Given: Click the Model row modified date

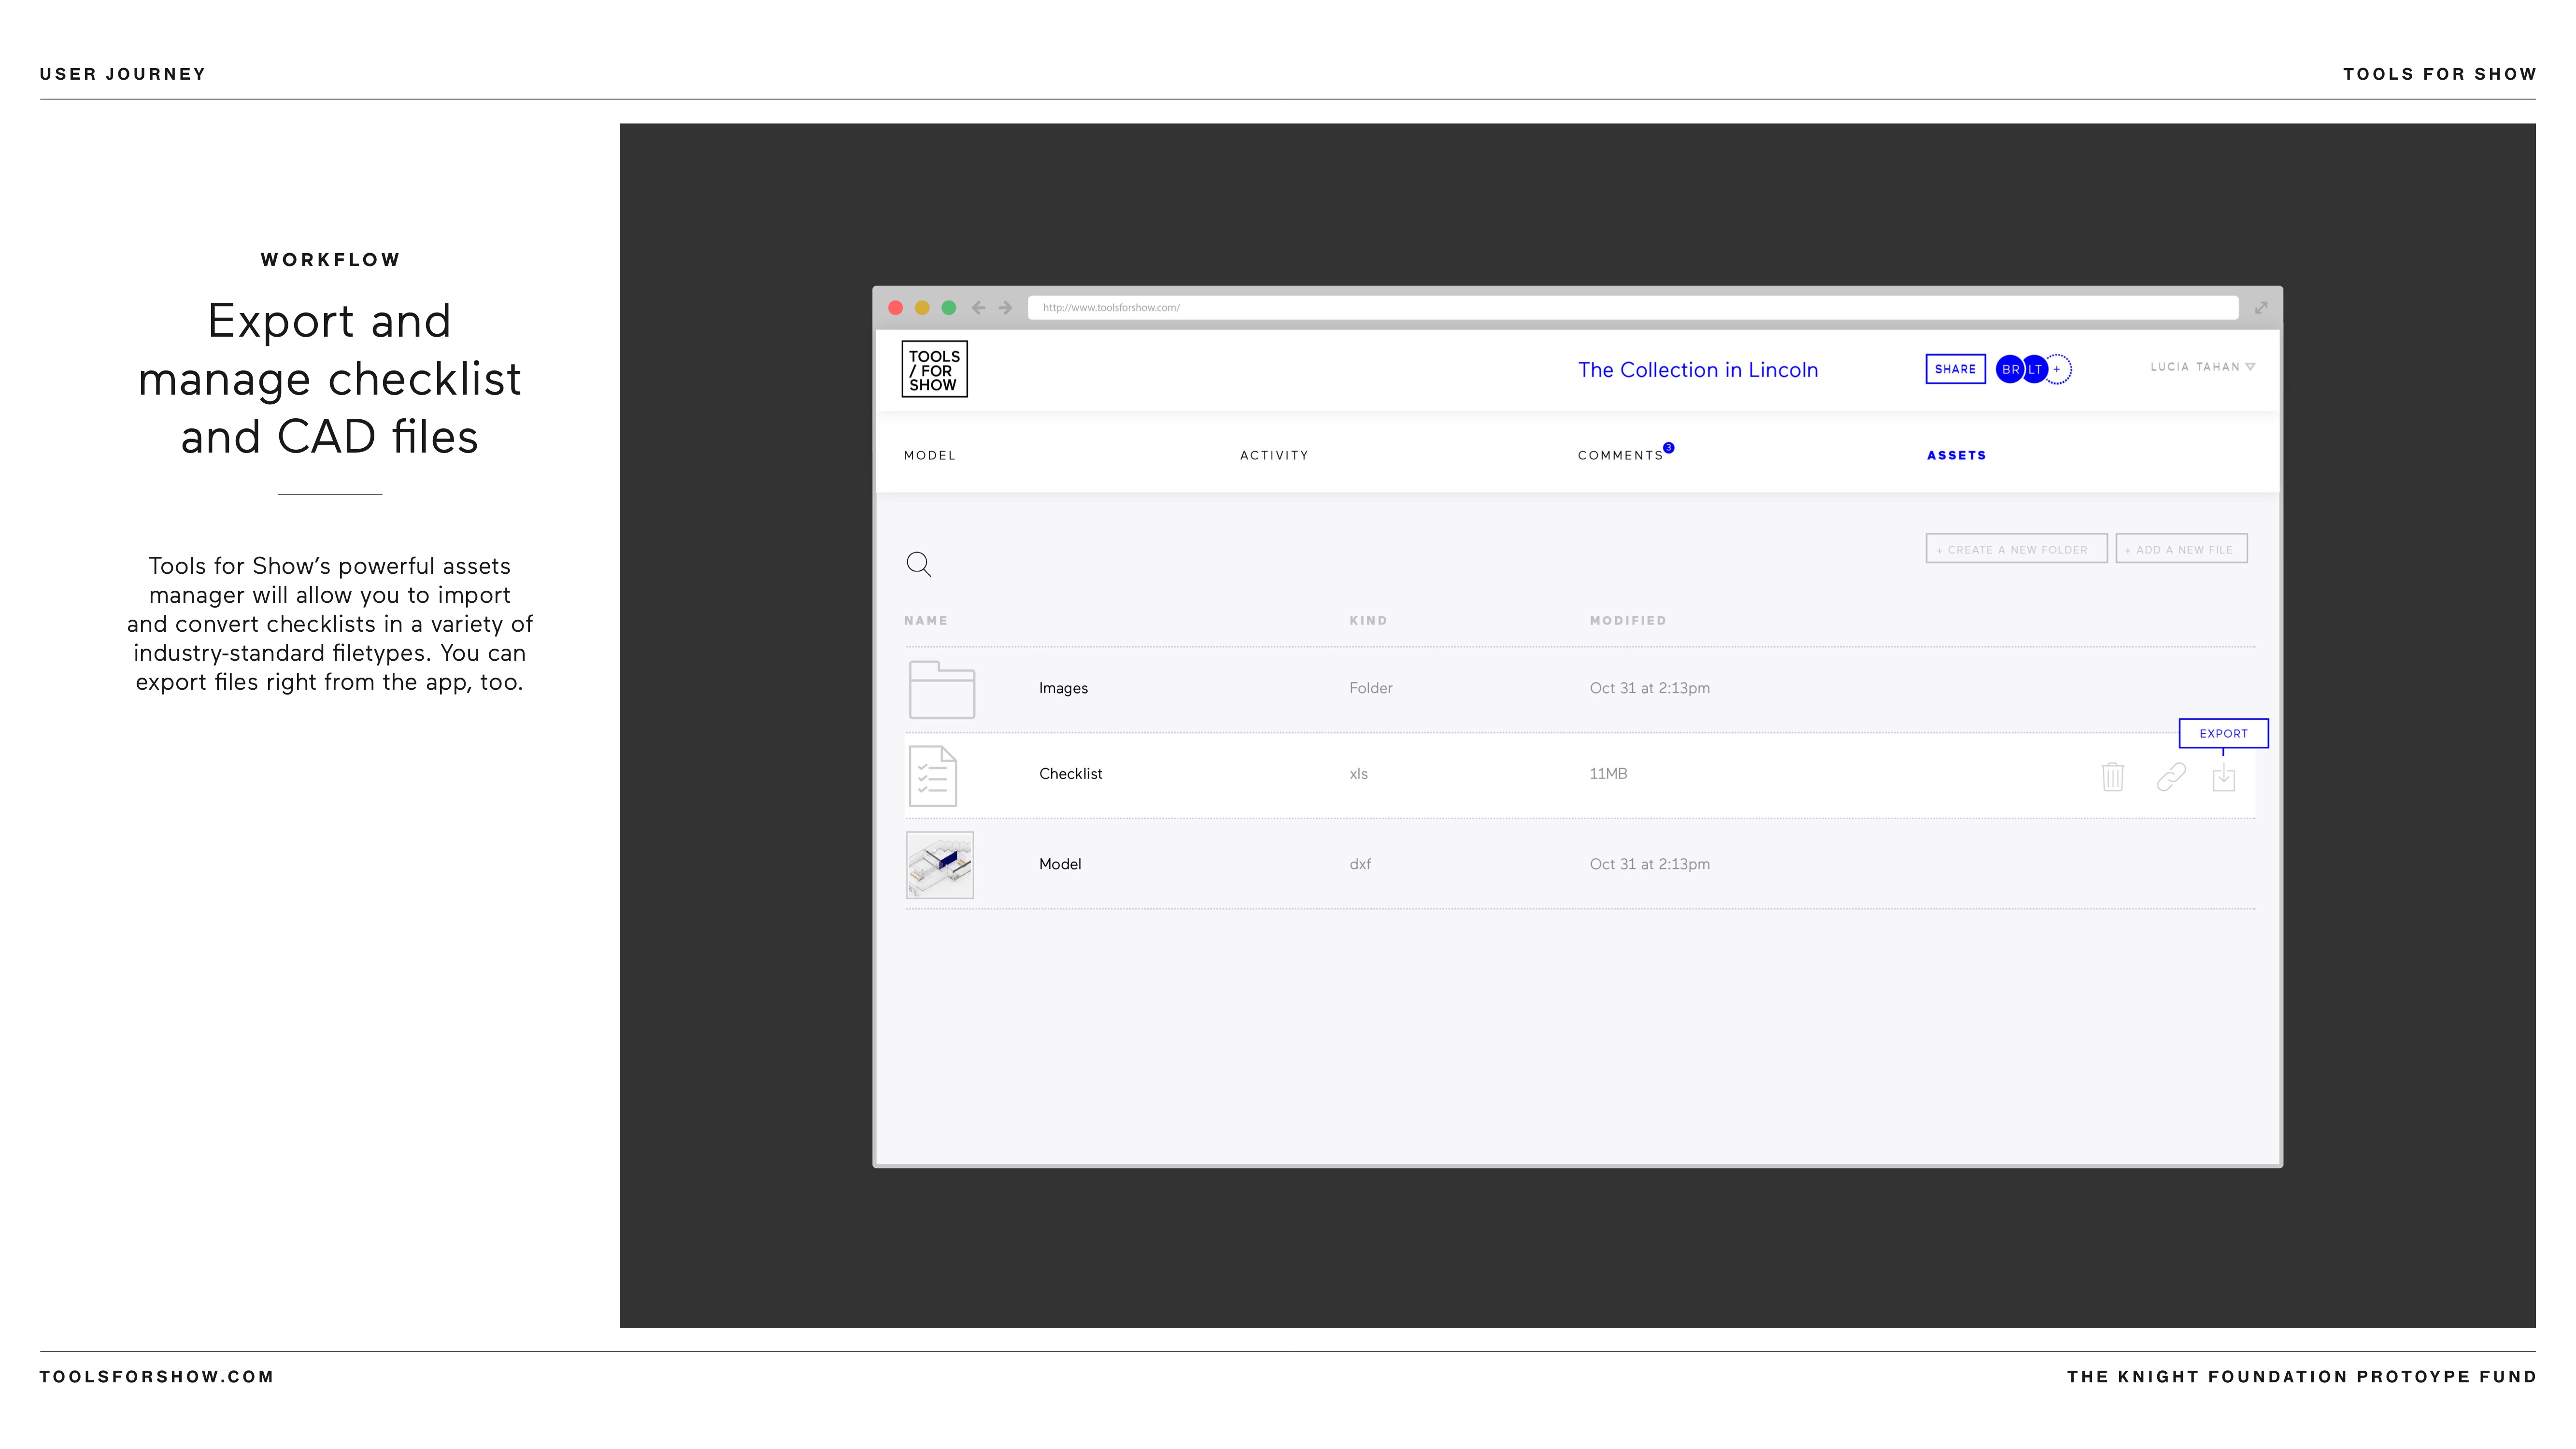Looking at the screenshot, I should [x=1650, y=864].
